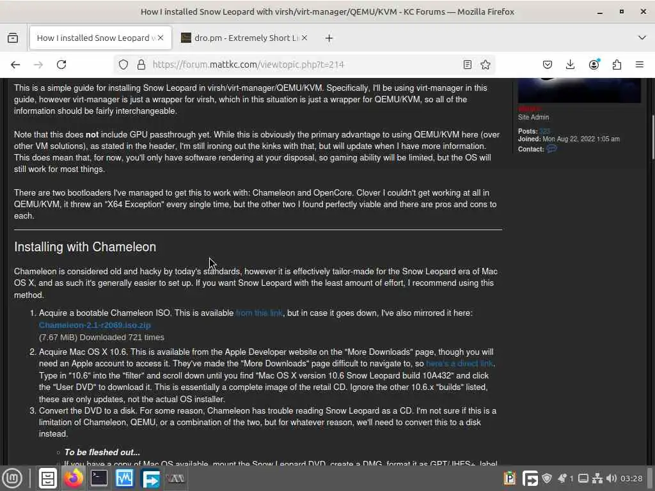Open the blue arrow taskbar application
Screen dimensions: 655x491
tap(150, 478)
